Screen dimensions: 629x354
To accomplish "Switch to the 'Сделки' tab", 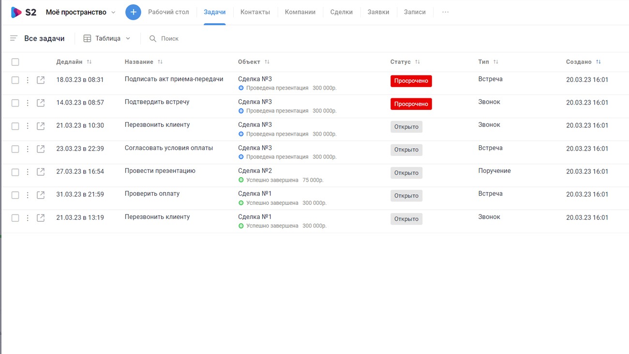I will pyautogui.click(x=341, y=12).
